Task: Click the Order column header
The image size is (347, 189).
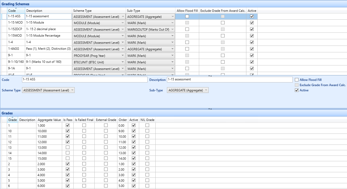Action: point(123,120)
